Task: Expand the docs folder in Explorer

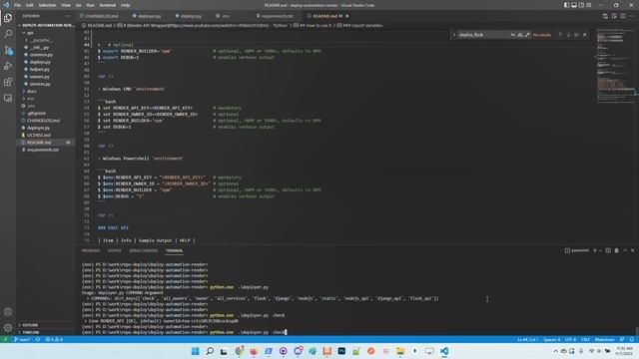Action: tap(30, 91)
